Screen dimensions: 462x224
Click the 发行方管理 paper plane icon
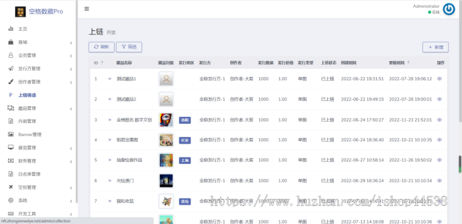pyautogui.click(x=11, y=69)
